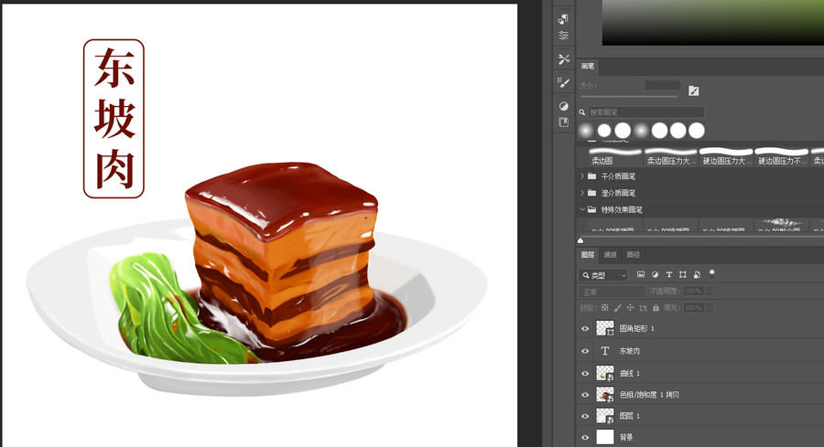The height and width of the screenshot is (447, 824).
Task: Select the 曲线 1 layer name
Action: pos(630,374)
